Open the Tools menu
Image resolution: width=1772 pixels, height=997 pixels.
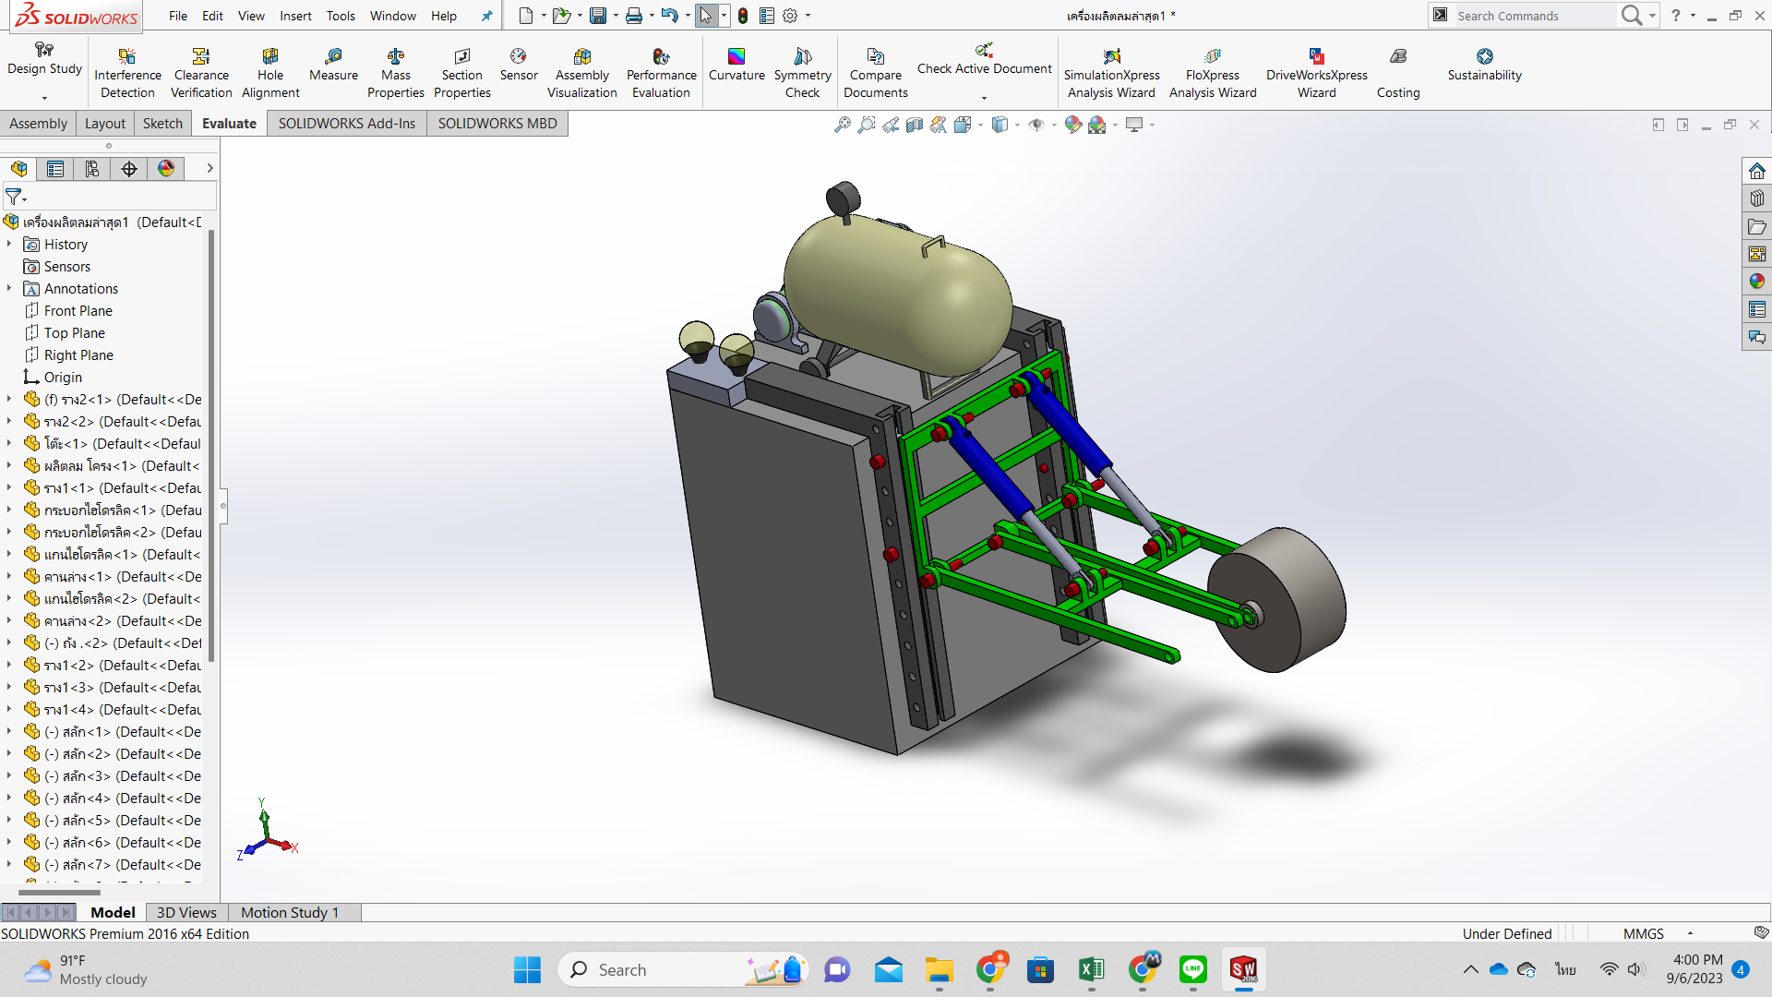tap(340, 16)
